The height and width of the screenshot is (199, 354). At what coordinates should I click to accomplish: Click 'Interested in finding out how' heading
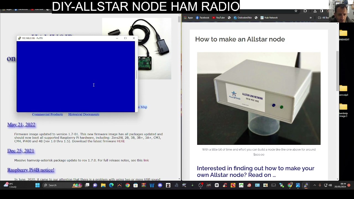tap(256, 171)
